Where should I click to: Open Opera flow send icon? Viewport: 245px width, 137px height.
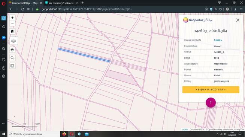pos(216,9)
